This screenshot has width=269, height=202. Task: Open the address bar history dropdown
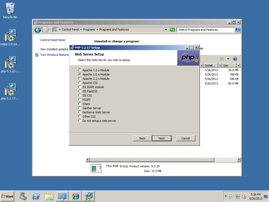pos(166,30)
